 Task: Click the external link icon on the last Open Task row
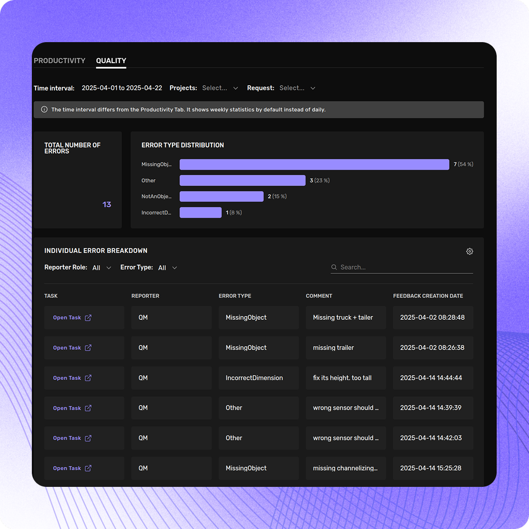coord(88,468)
